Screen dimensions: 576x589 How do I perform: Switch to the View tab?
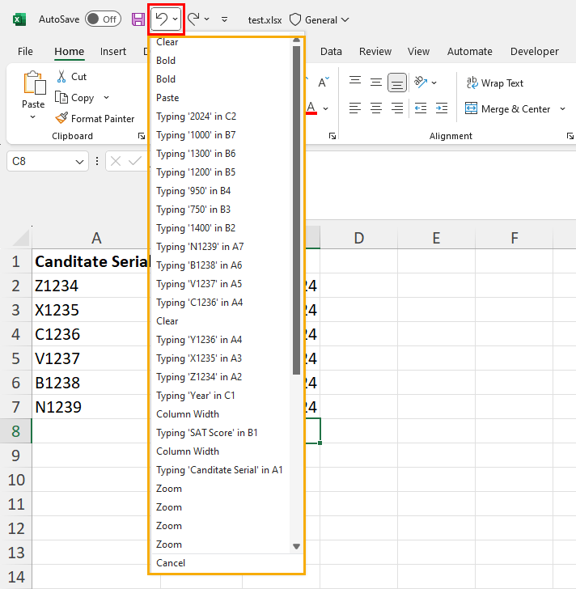418,52
